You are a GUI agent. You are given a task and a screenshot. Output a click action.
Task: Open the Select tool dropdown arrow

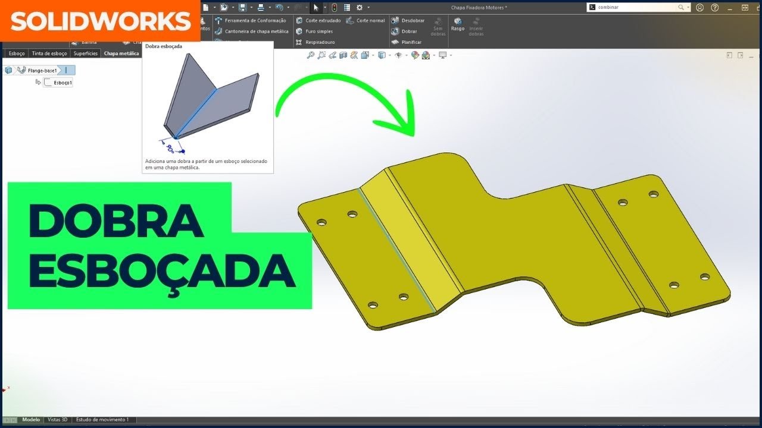[325, 7]
